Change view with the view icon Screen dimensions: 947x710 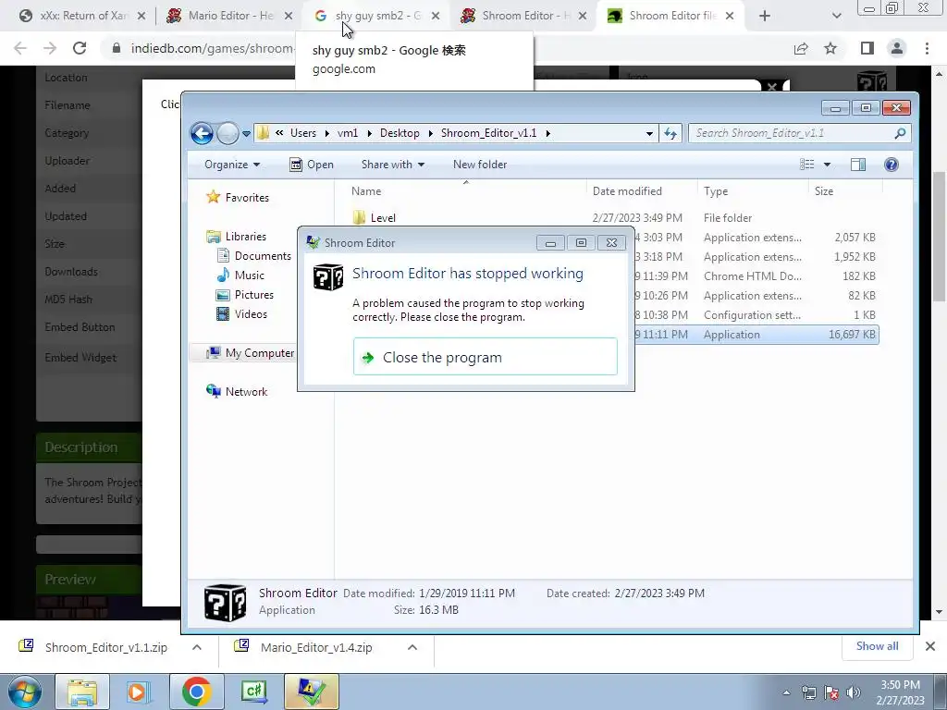point(806,165)
